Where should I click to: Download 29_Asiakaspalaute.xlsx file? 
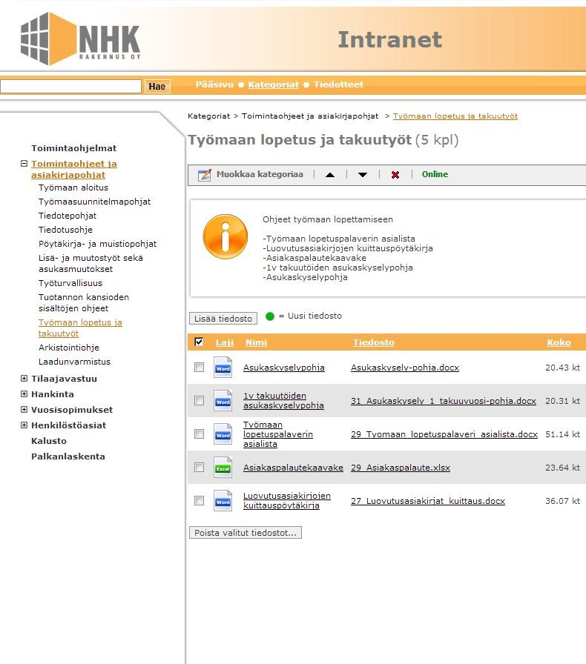coord(401,468)
